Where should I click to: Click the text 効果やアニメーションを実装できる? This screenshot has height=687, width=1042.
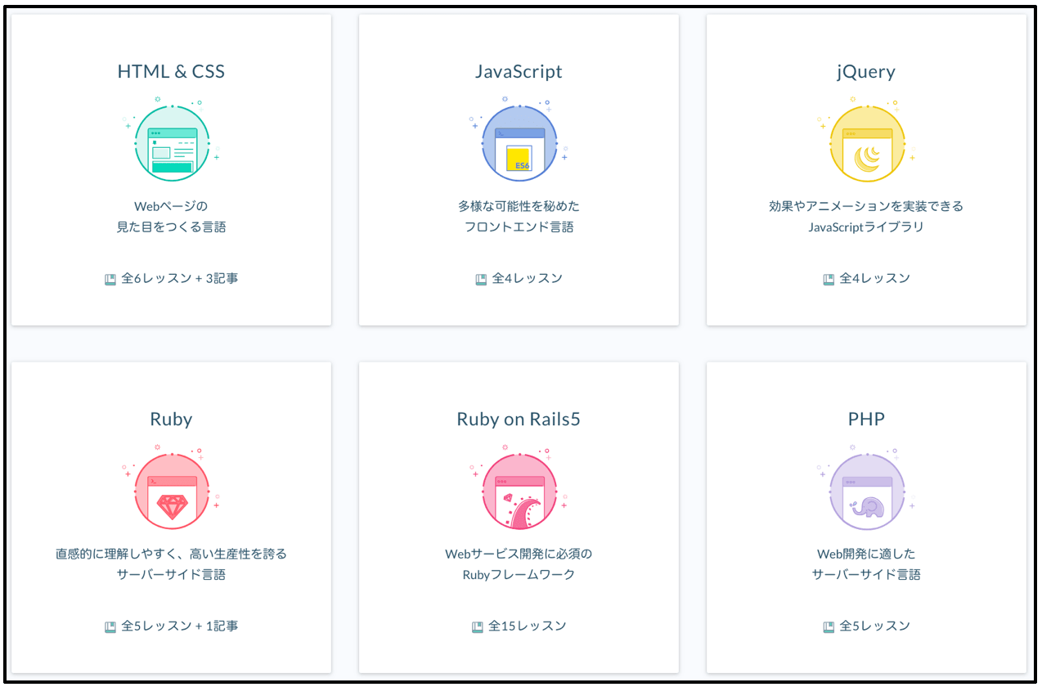(866, 206)
